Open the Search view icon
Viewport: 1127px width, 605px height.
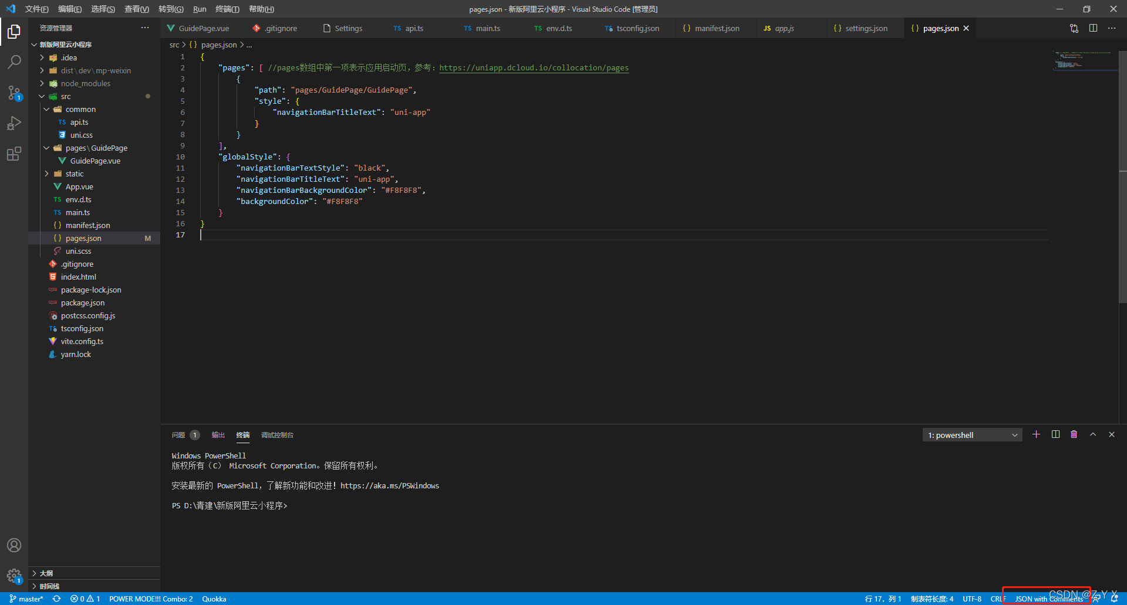[x=14, y=62]
